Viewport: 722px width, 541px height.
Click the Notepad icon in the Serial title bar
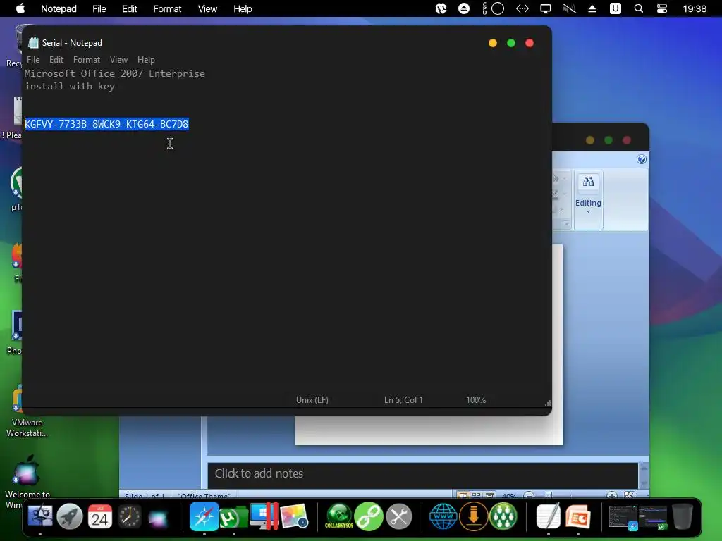point(33,43)
